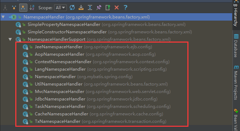Open the Scope All dropdown

60,8
